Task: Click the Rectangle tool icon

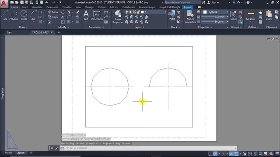Action: 40,12
